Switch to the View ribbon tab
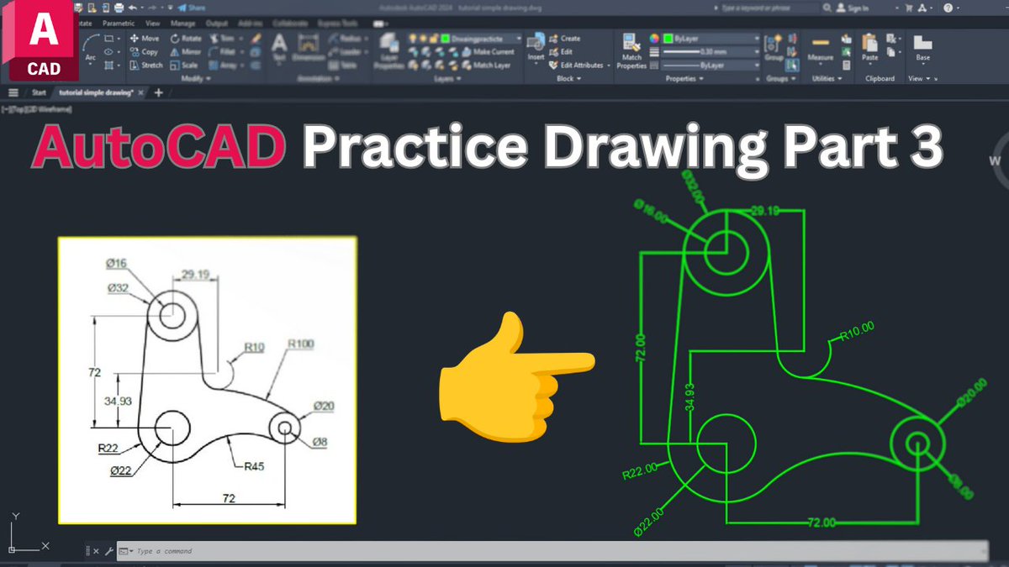 152,24
